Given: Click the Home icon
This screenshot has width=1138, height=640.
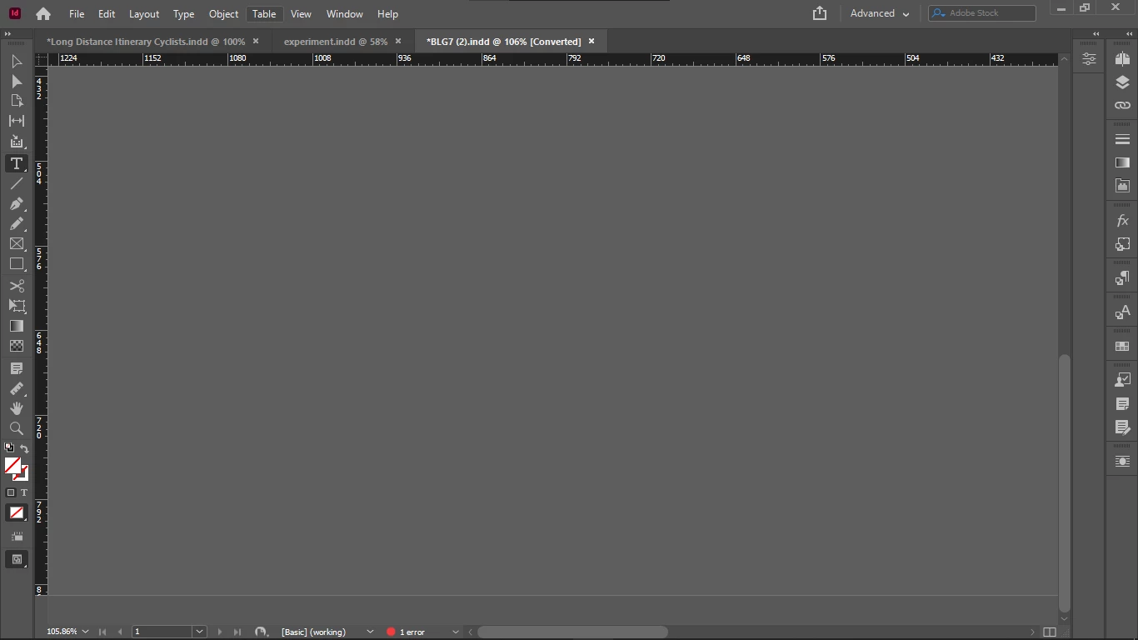Looking at the screenshot, I should 43,14.
